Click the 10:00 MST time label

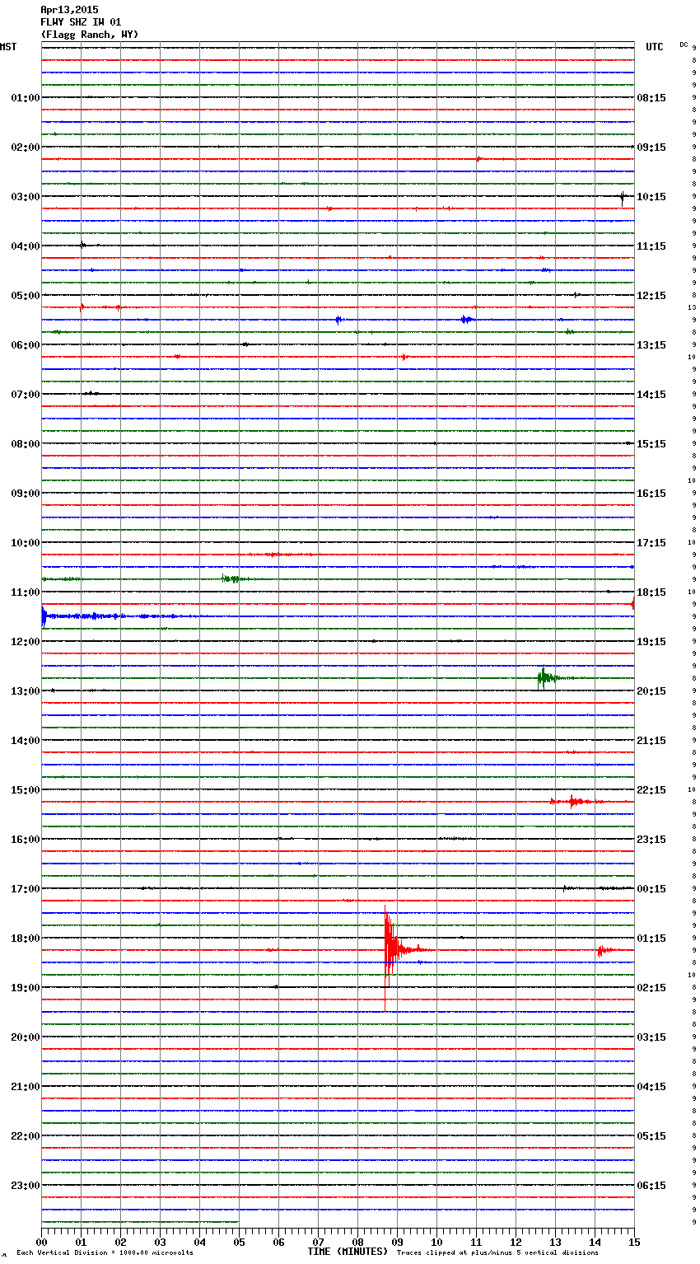[x=25, y=543]
